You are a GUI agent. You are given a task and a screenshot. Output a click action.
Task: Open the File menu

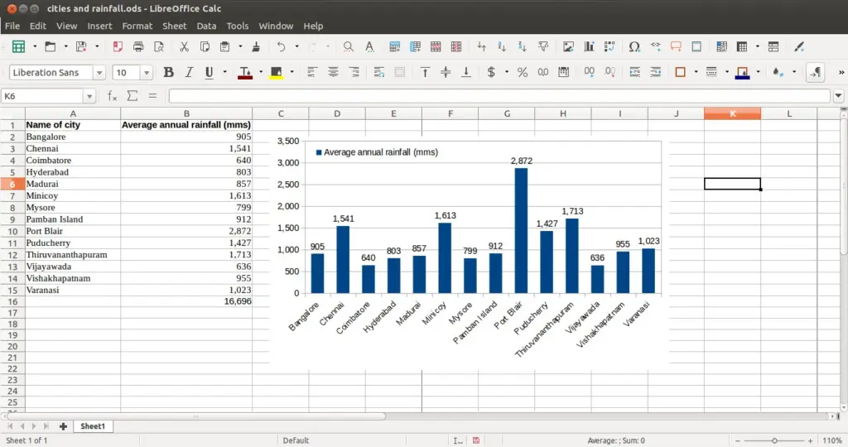coord(12,26)
